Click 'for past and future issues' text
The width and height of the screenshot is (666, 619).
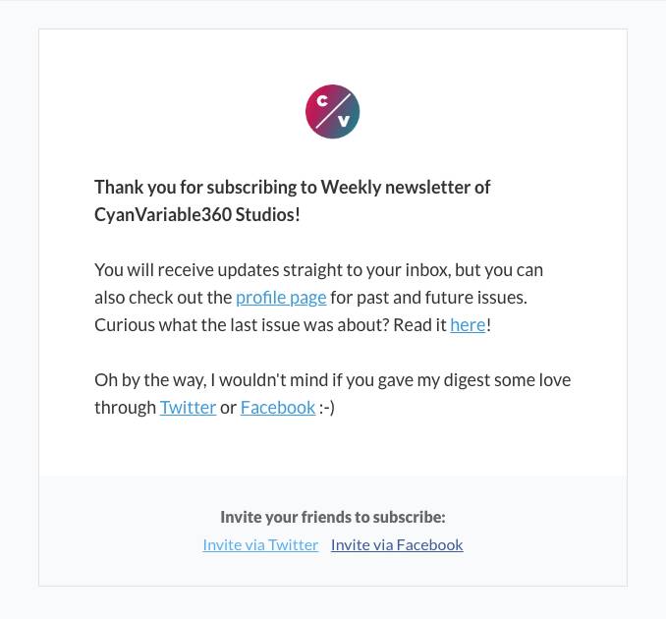tap(428, 298)
